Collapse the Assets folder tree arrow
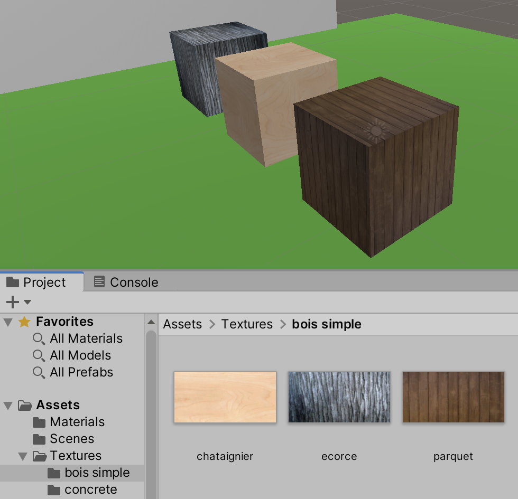Image resolution: width=518 pixels, height=499 pixels. pos(8,405)
